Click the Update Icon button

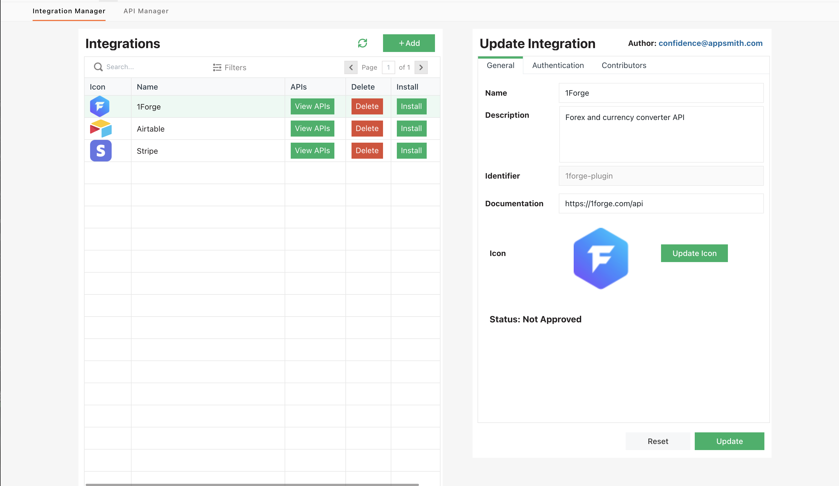[x=694, y=253]
